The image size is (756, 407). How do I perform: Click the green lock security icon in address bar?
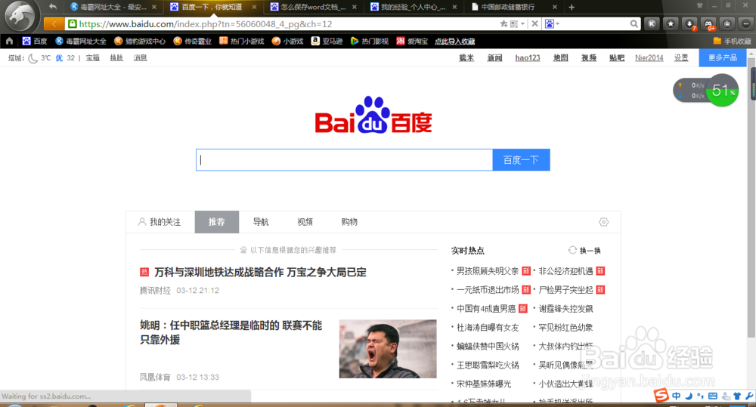73,23
